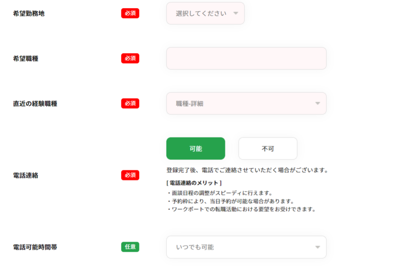
Task: Expand the 職種-詳細 dropdown for 直近の経験職種
Action: (246, 104)
